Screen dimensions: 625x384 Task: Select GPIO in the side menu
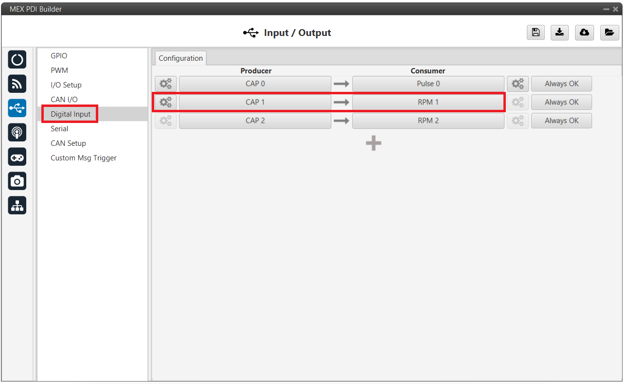click(x=59, y=56)
